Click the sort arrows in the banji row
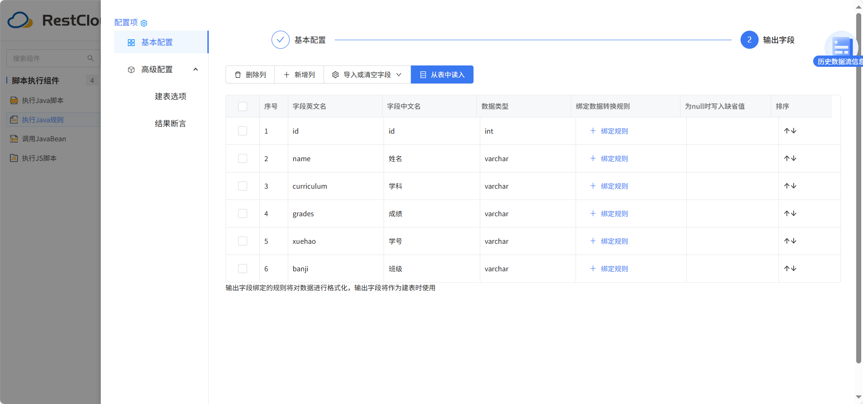Image resolution: width=863 pixels, height=404 pixels. click(x=790, y=269)
